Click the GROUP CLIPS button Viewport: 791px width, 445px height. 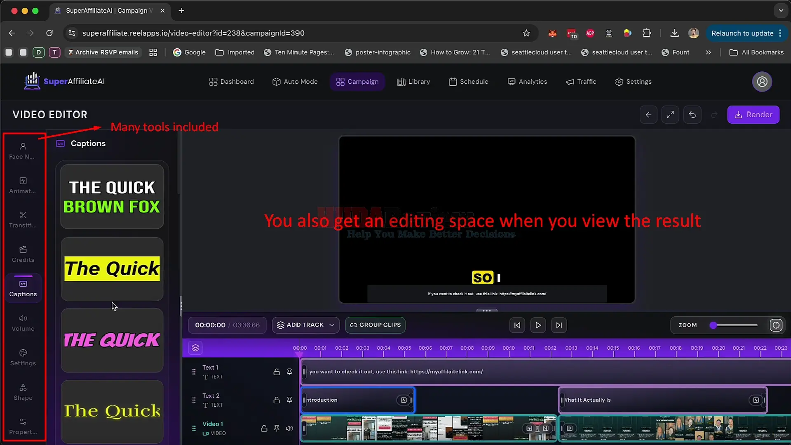pos(375,325)
